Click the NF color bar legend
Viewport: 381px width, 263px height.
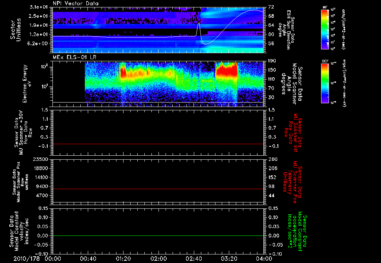325,29
